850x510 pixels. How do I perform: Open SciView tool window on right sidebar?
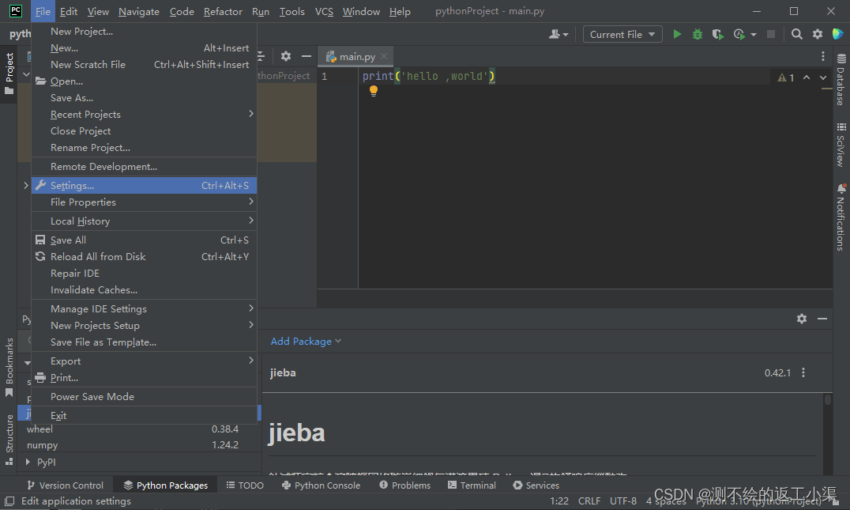click(x=841, y=145)
